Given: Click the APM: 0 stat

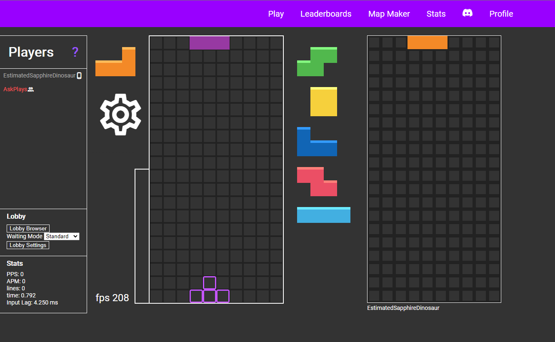Looking at the screenshot, I should 16,281.
